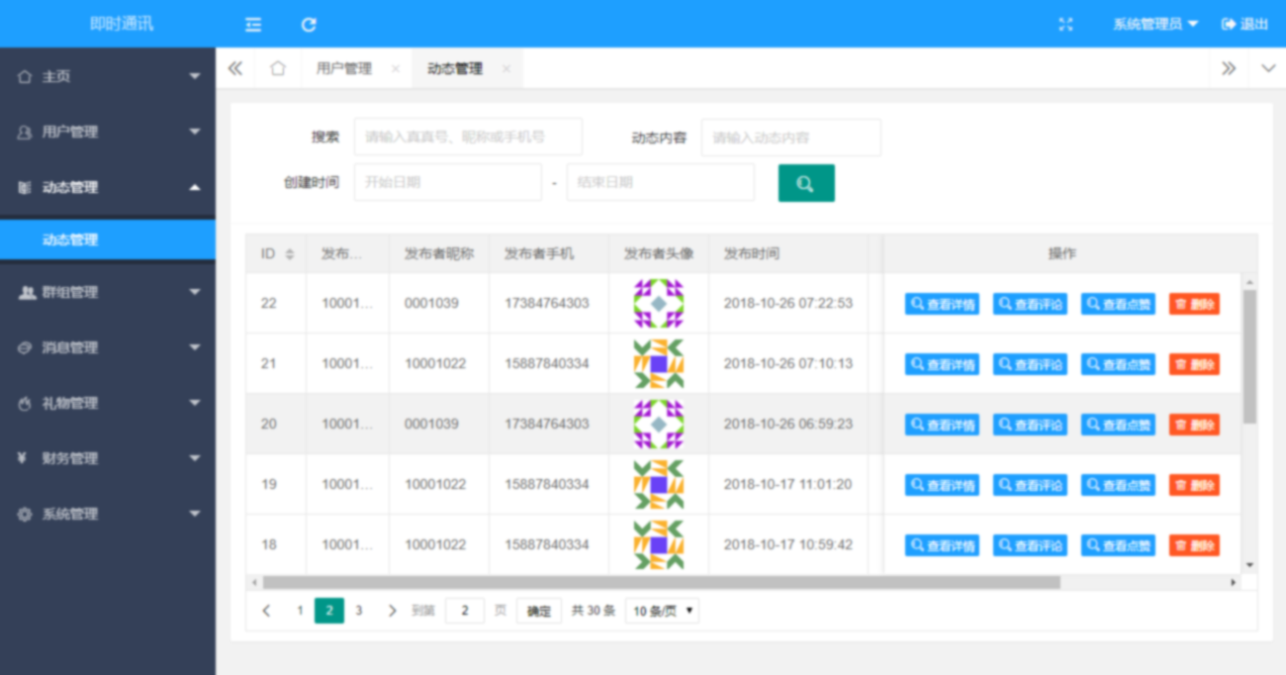Expand 财务管理 sidebar menu
Image resolution: width=1286 pixels, height=675 pixels.
[108, 458]
